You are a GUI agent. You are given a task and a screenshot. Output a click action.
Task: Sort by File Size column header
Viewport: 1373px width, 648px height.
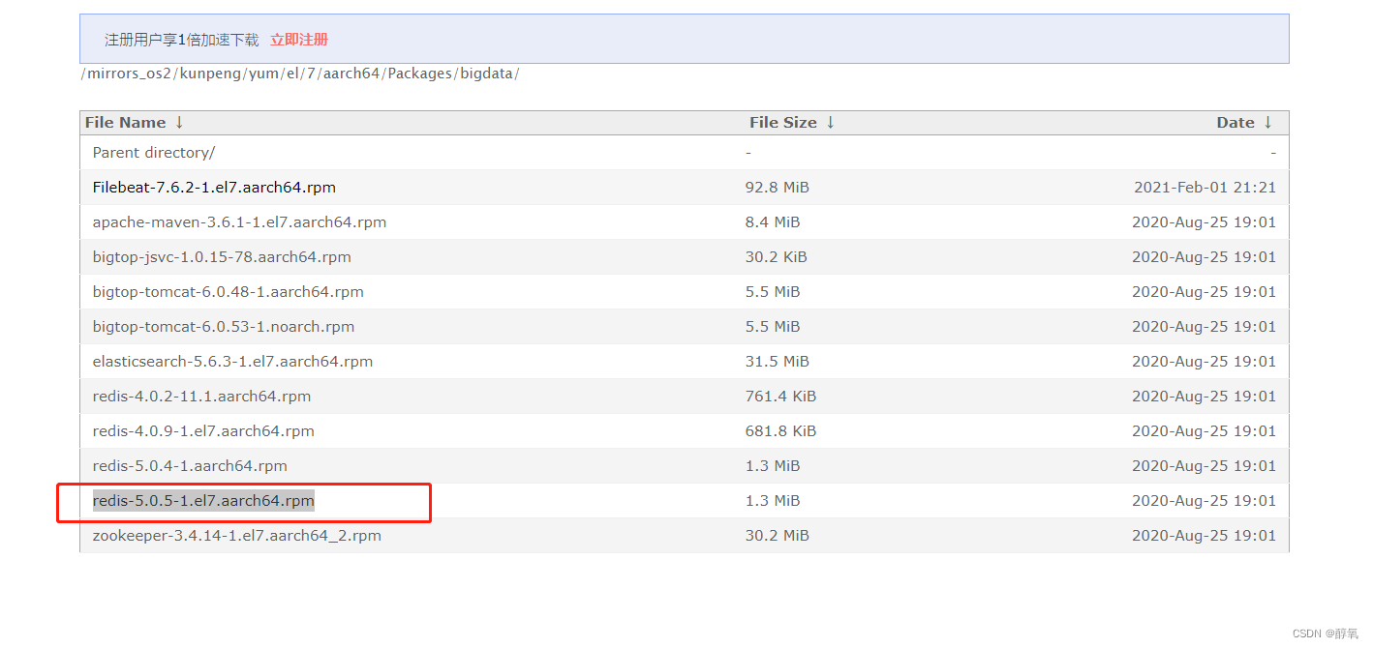coord(782,123)
